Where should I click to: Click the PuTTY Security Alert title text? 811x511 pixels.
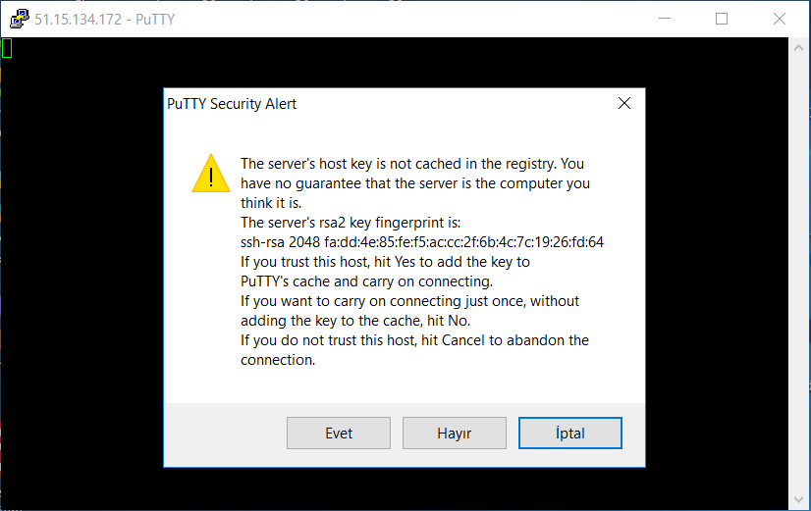pyautogui.click(x=232, y=104)
